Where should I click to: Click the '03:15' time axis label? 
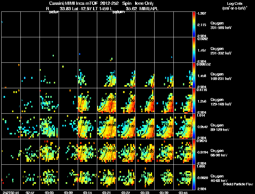(87, 192)
